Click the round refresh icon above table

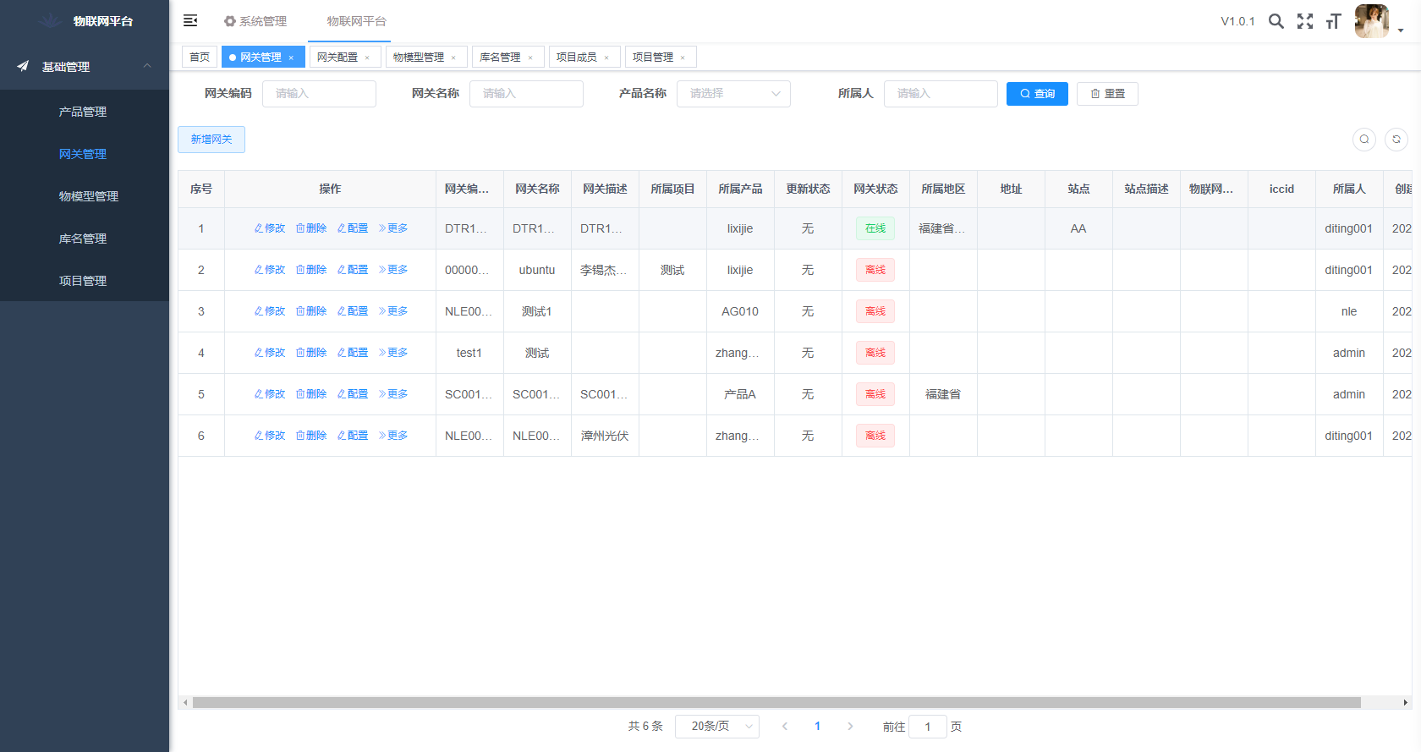[1396, 140]
